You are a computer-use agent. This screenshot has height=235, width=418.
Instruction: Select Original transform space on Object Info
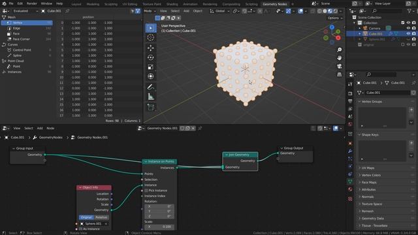(x=86, y=217)
